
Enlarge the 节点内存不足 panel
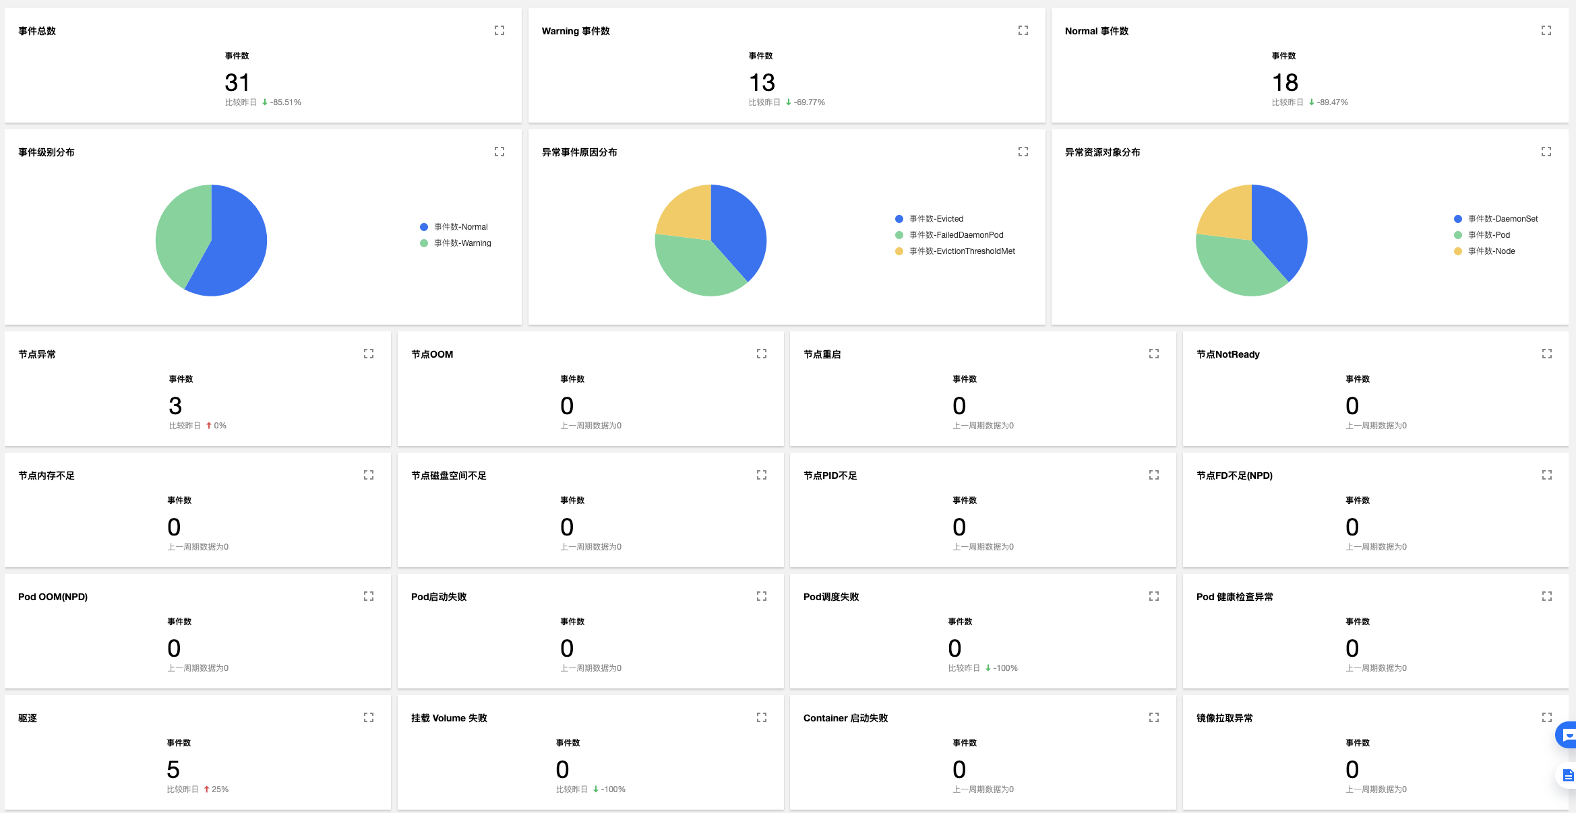click(369, 475)
